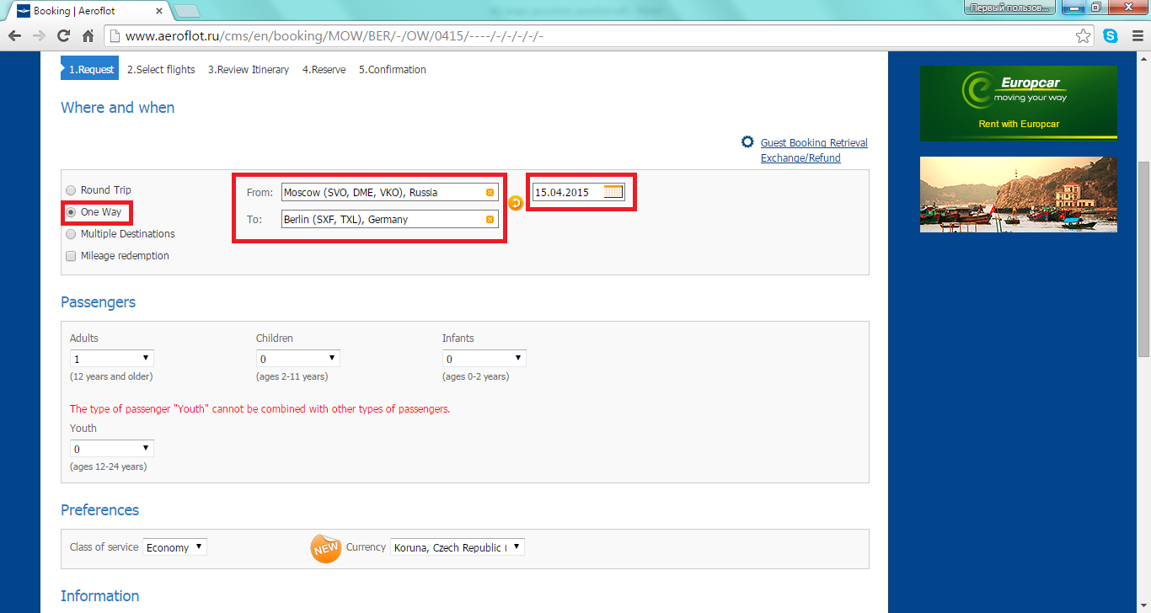Click the Preferences section heading
The image size is (1151, 613).
99,510
